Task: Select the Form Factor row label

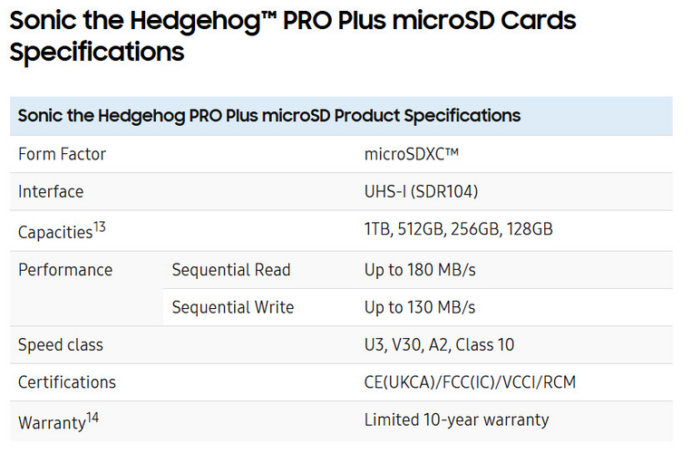Action: click(x=63, y=154)
